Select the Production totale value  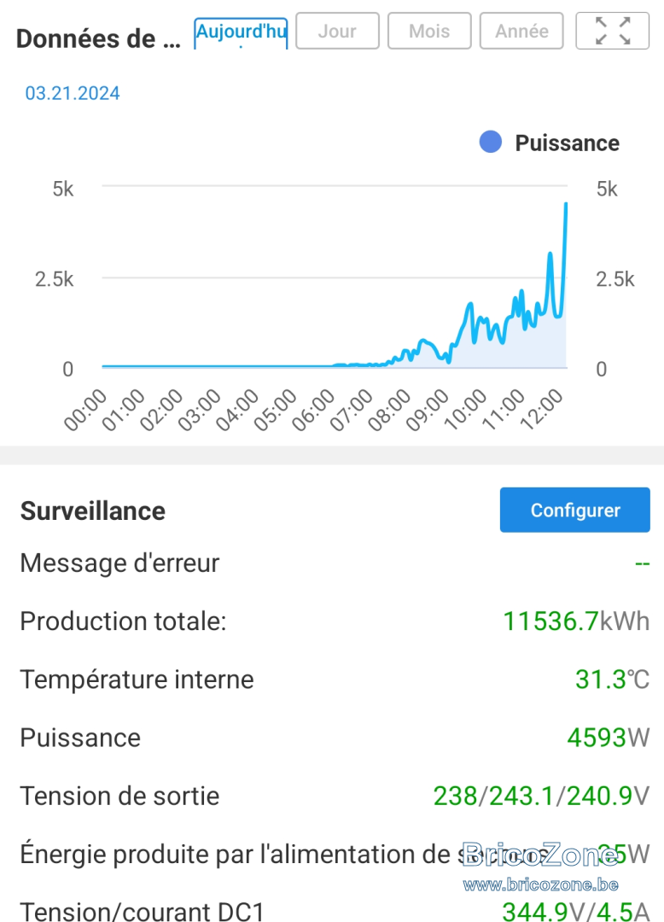point(576,621)
